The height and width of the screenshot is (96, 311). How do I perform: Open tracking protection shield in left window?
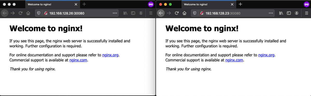(x=39, y=13)
